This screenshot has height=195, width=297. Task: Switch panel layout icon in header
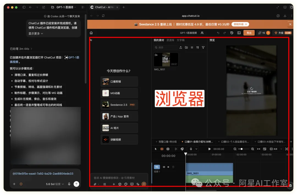click(x=239, y=33)
